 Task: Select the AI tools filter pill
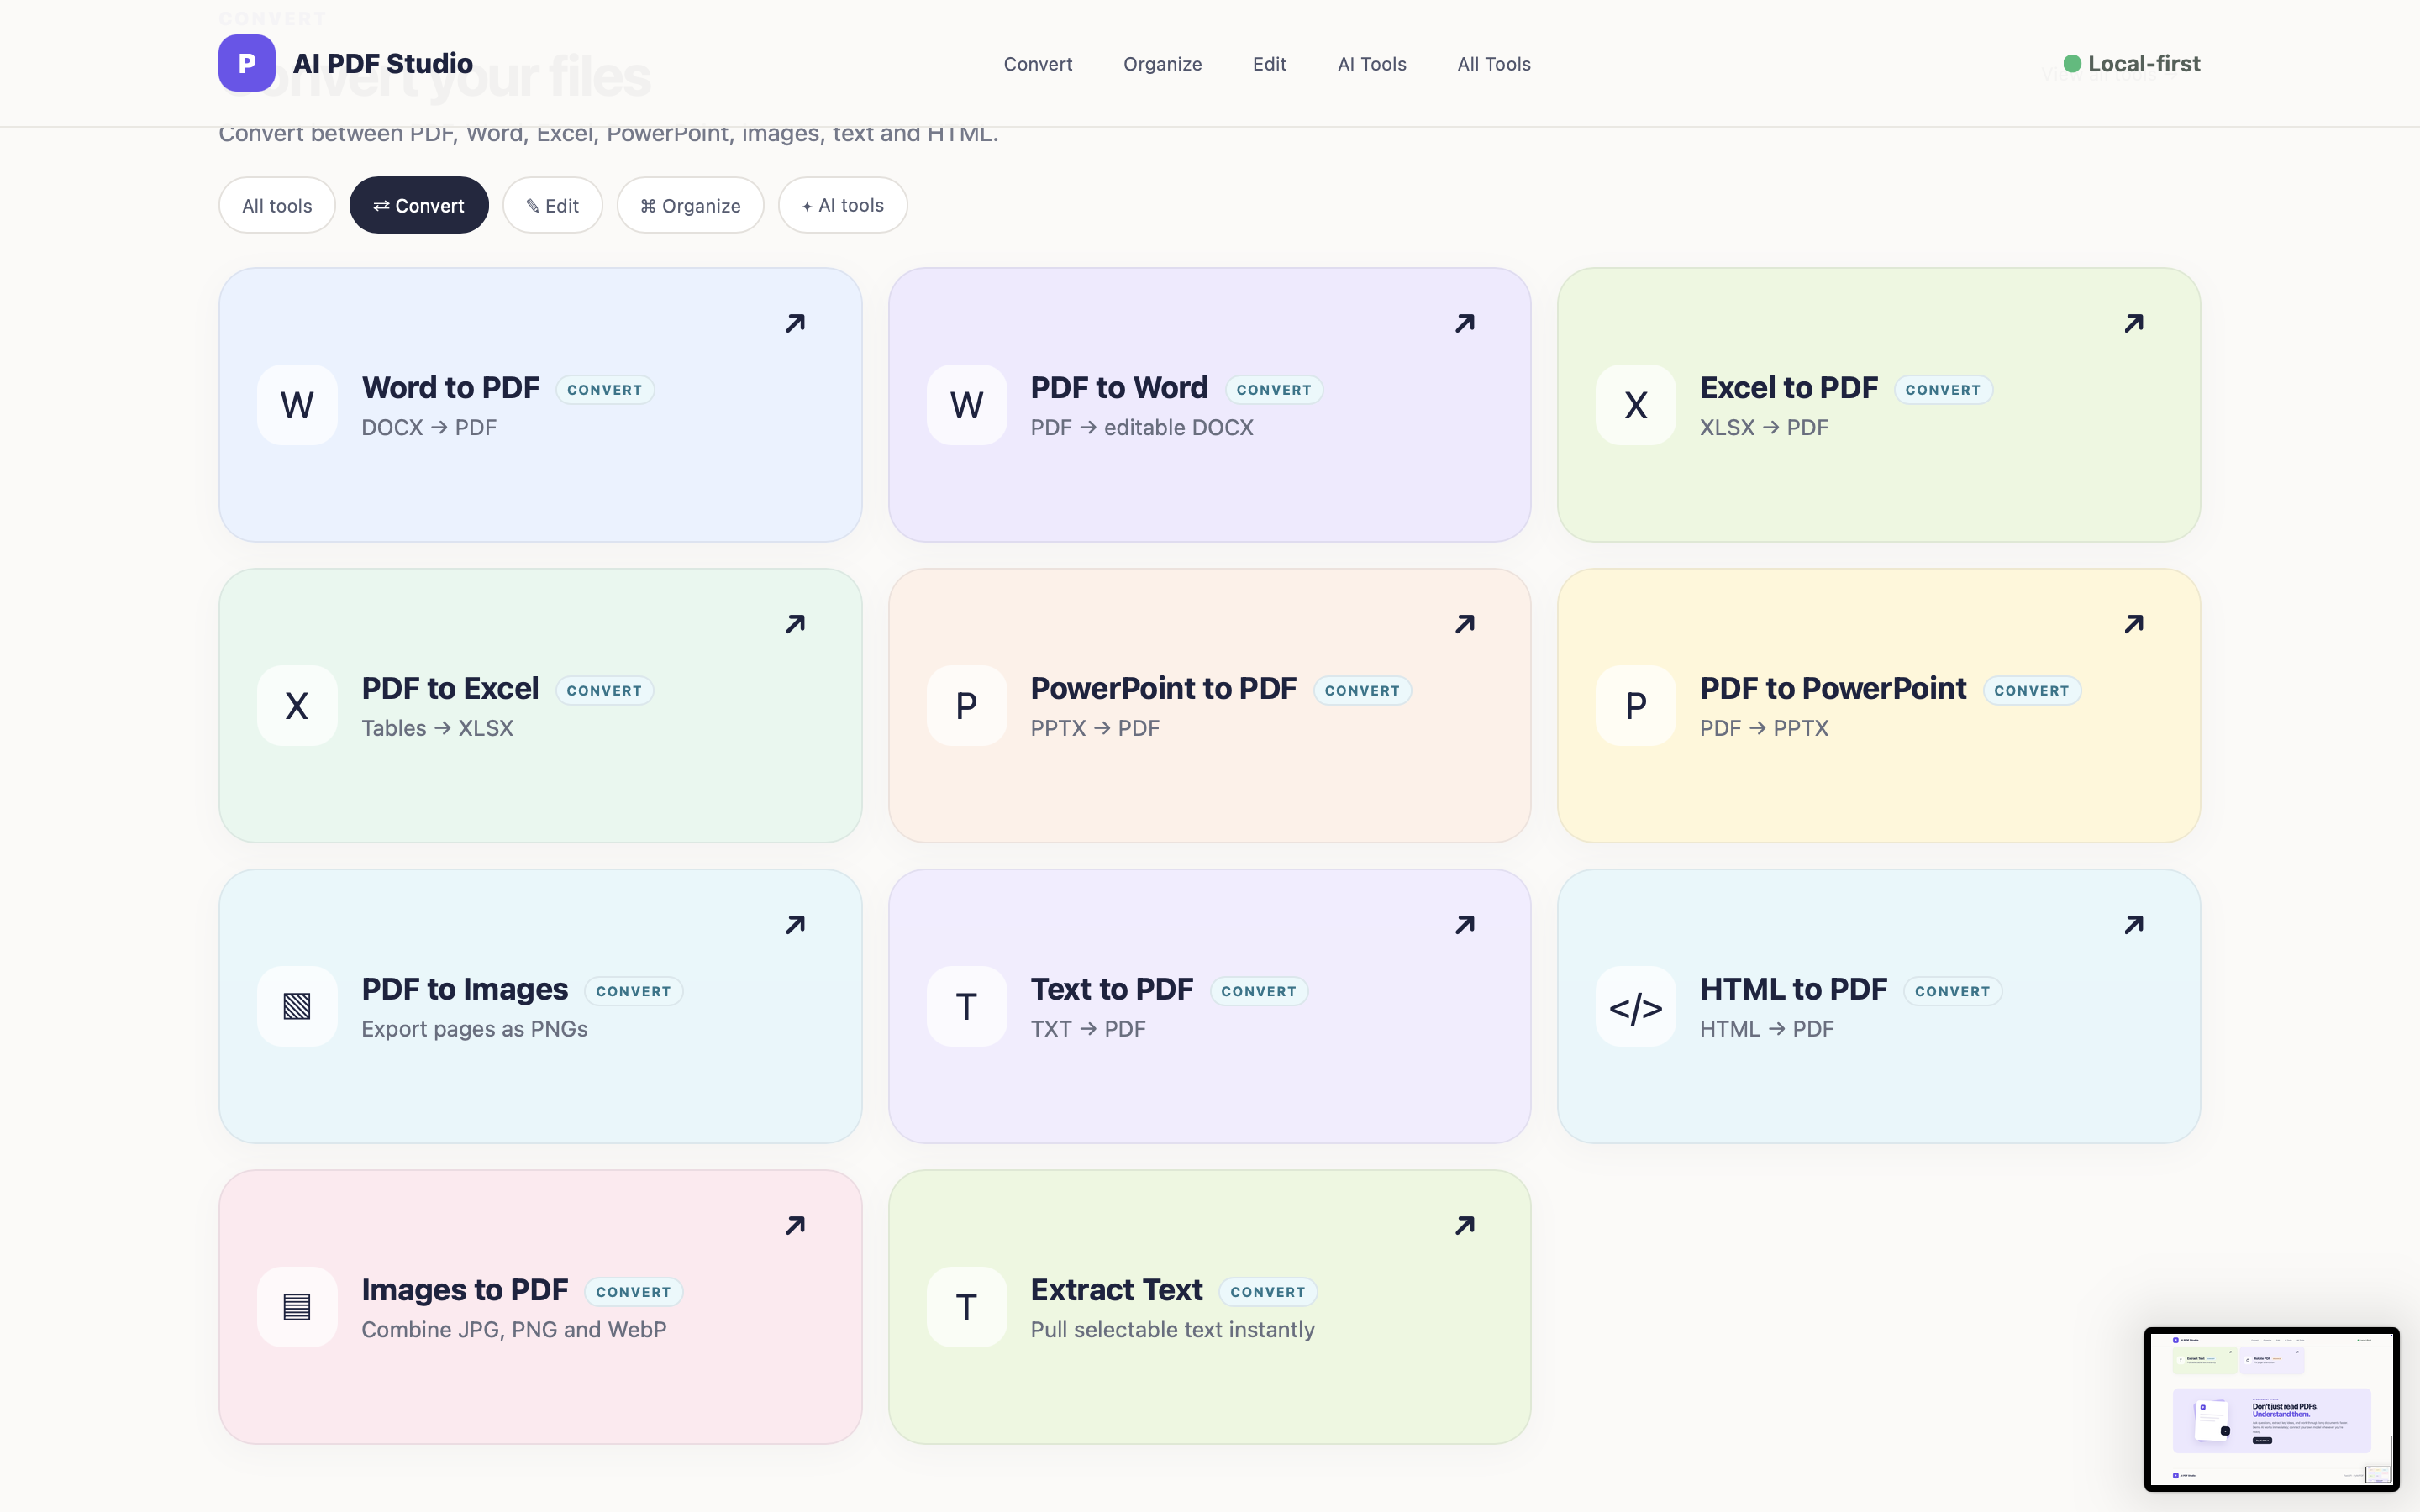pyautogui.click(x=842, y=205)
